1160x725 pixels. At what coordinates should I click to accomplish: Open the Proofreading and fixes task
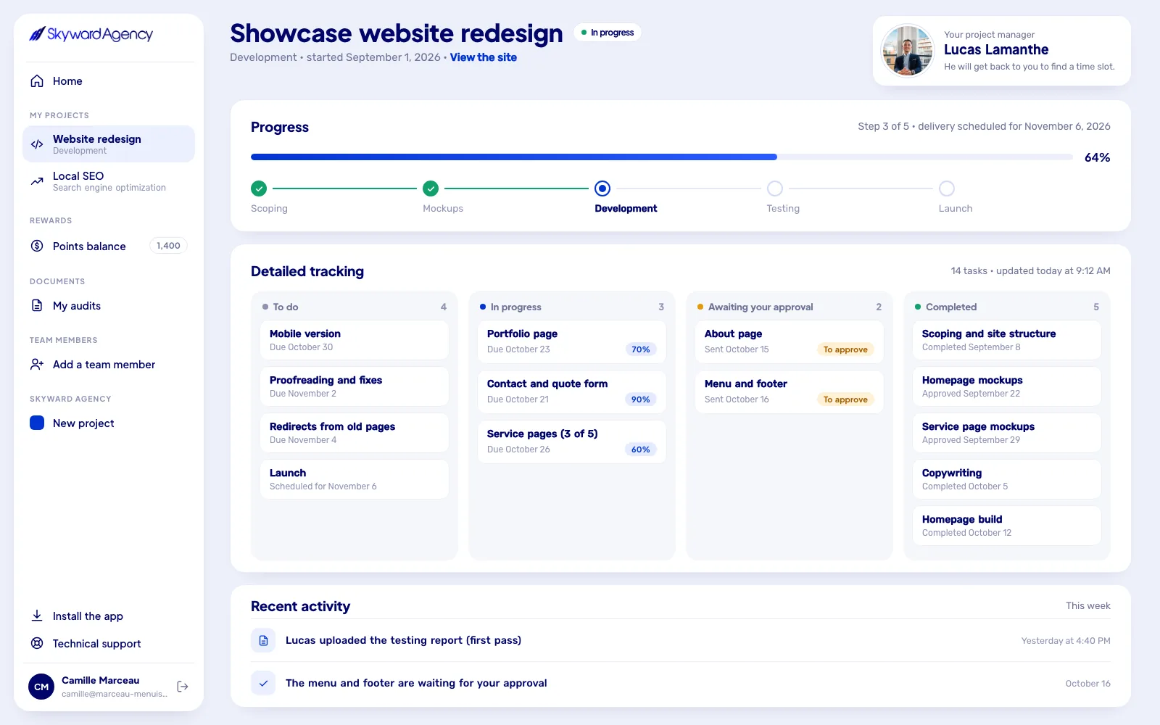click(x=355, y=386)
